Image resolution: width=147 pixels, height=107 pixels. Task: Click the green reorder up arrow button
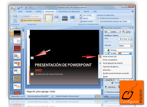click(112, 83)
